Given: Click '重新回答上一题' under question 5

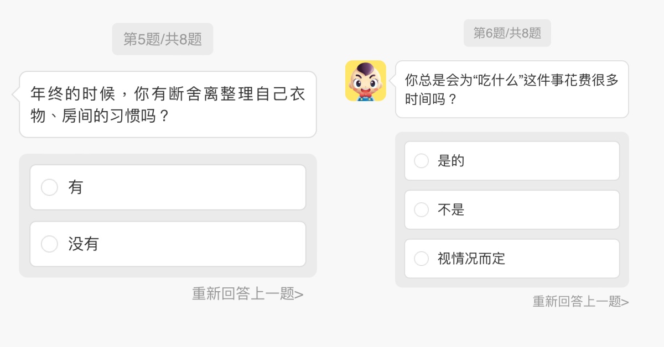Looking at the screenshot, I should 243,293.
